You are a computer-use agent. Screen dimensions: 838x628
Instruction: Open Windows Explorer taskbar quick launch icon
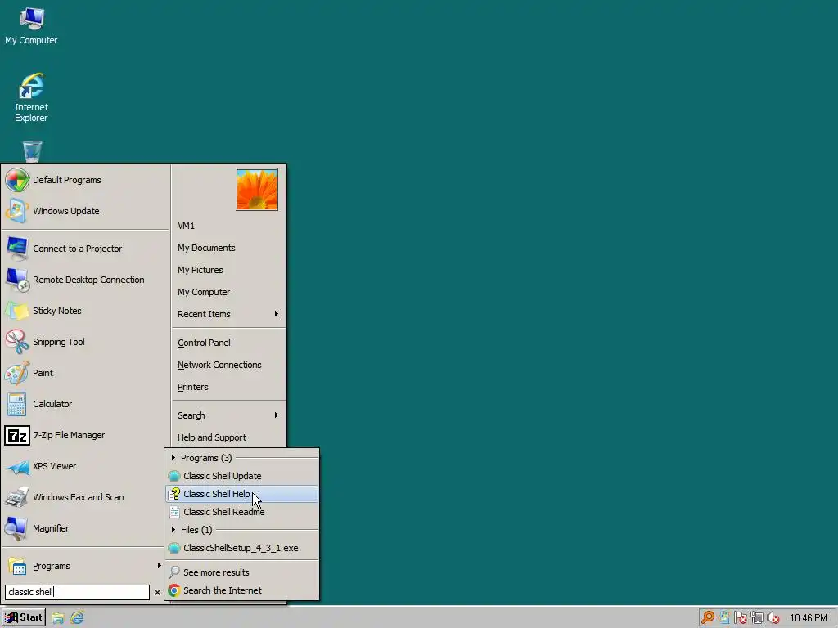(58, 617)
